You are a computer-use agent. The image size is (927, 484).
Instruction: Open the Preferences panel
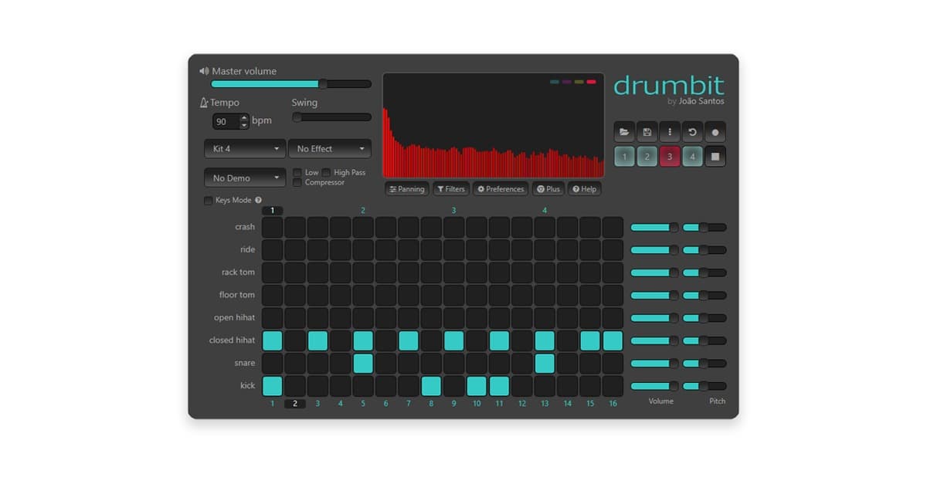[500, 188]
